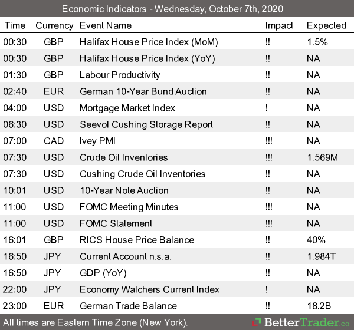Click the single-mark impact for Mortgage Market Index
The height and width of the screenshot is (330, 354).
[x=267, y=108]
